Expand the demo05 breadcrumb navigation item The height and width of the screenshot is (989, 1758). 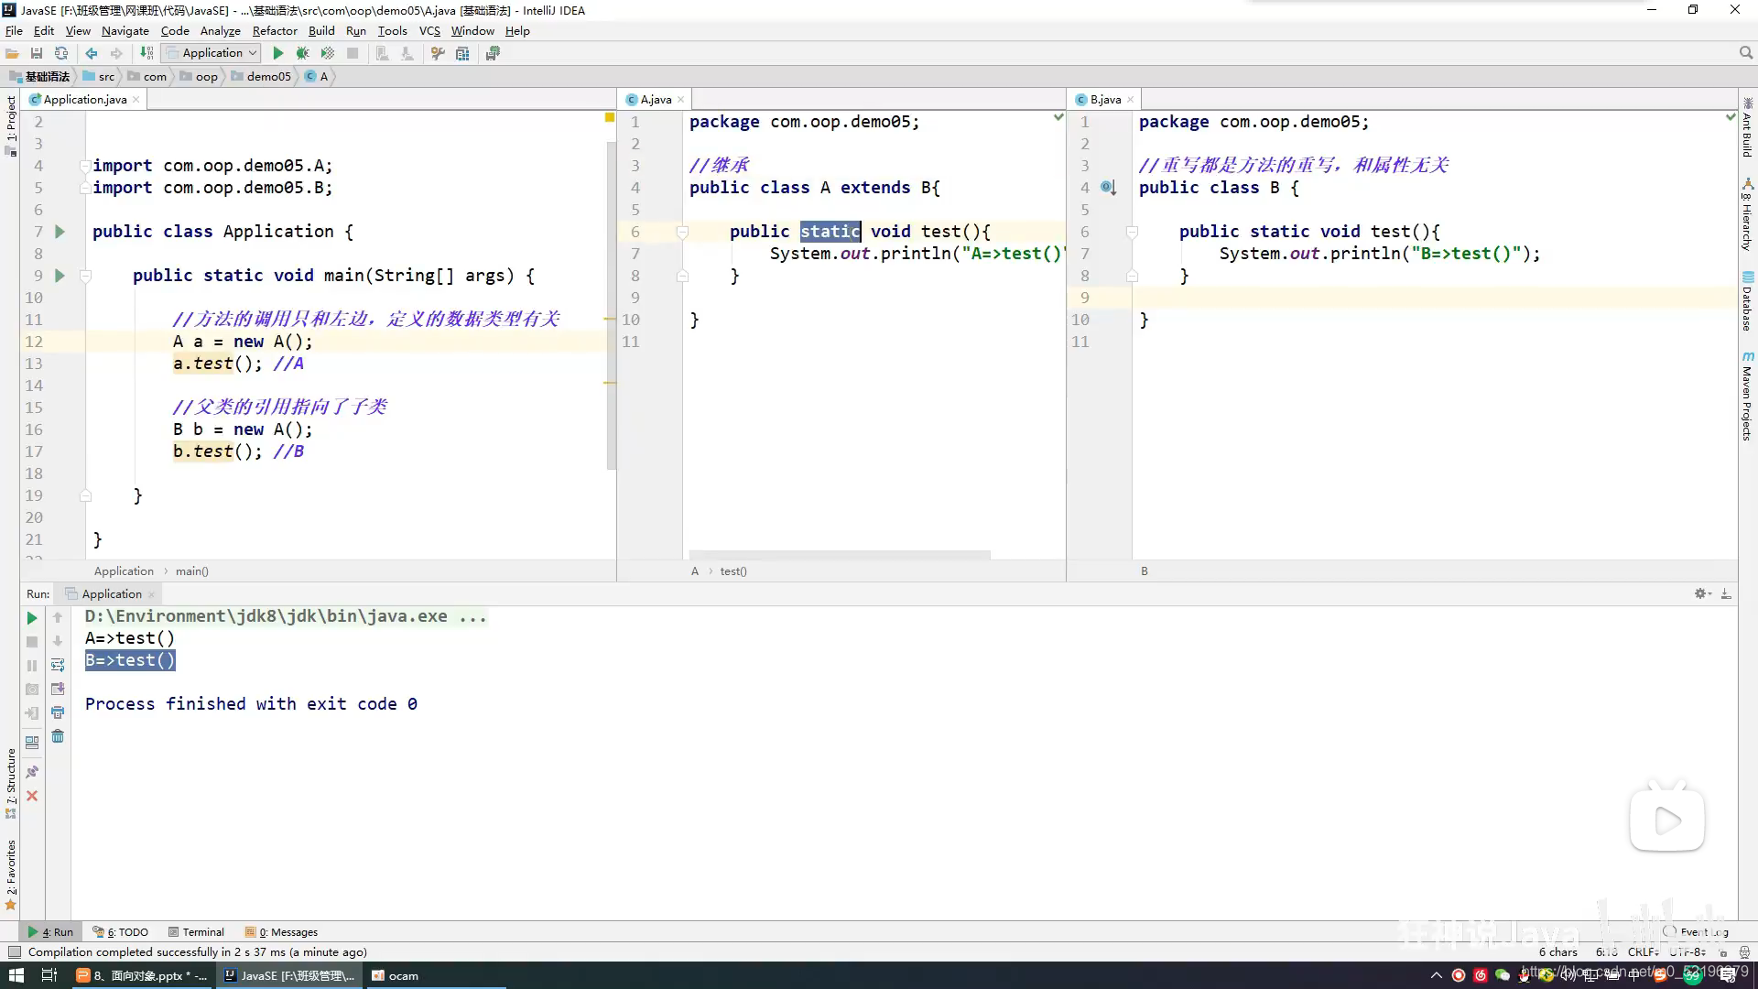click(266, 76)
